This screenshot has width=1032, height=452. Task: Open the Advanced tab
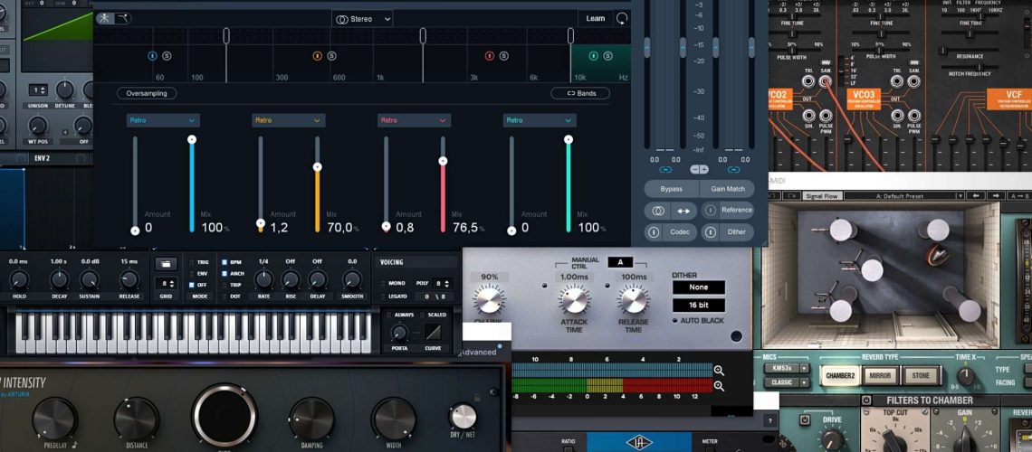pos(479,353)
